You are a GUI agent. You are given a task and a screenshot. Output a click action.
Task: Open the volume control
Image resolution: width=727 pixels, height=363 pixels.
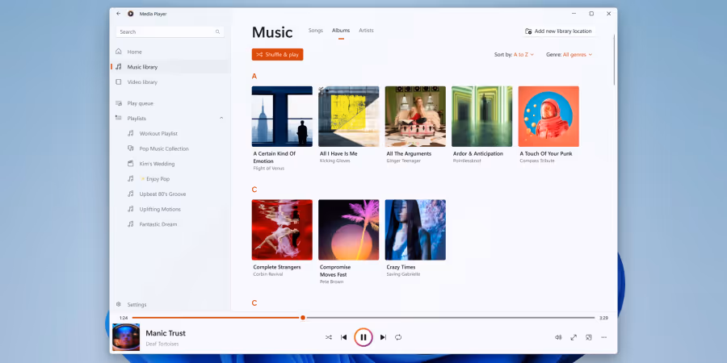coord(558,337)
